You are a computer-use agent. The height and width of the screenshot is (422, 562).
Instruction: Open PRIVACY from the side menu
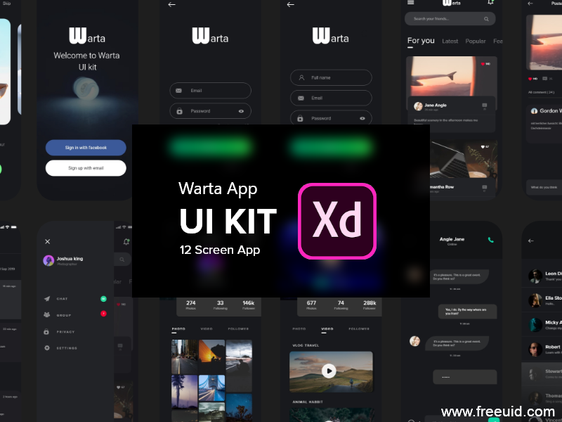(x=65, y=332)
